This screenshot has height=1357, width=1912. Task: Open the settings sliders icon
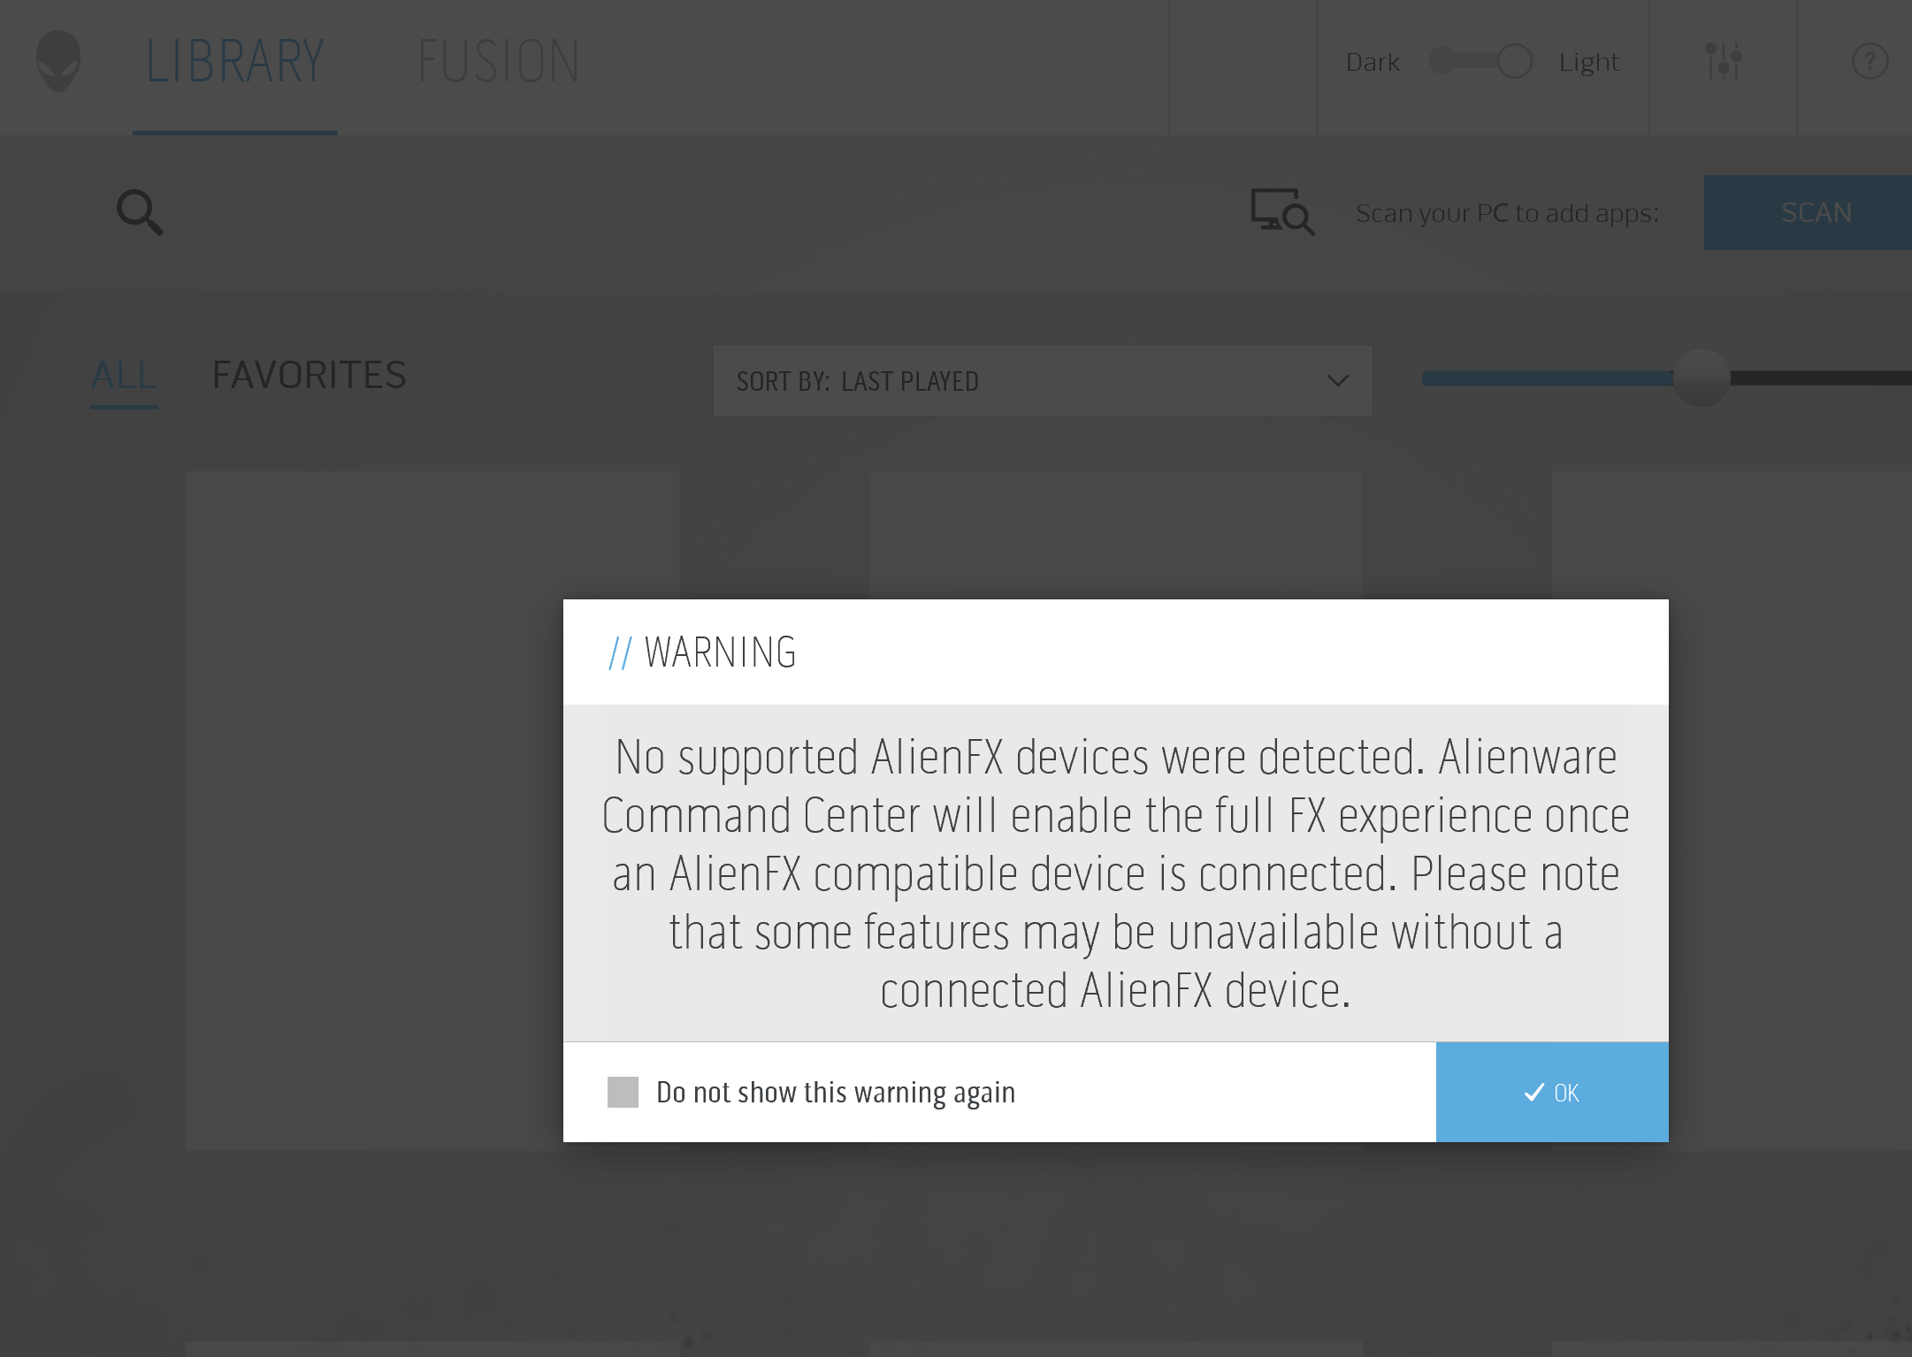1723,62
